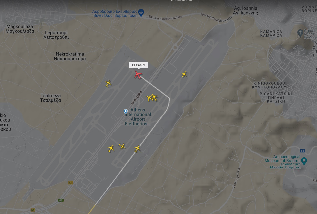Select the left plane of the overlapping pair
The image size is (317, 214).
click(149, 98)
